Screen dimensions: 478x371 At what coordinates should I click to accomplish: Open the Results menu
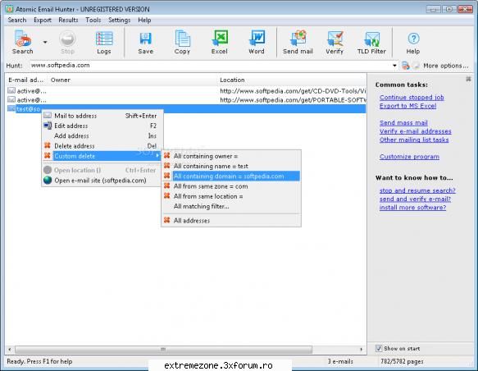[x=68, y=21]
